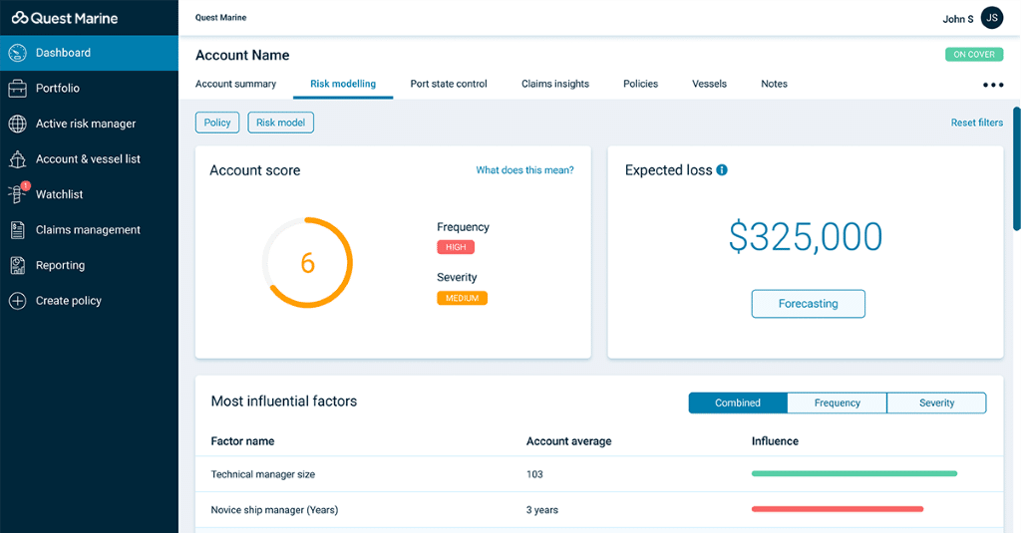
Task: Toggle influential factors to Frequency
Action: tap(837, 402)
